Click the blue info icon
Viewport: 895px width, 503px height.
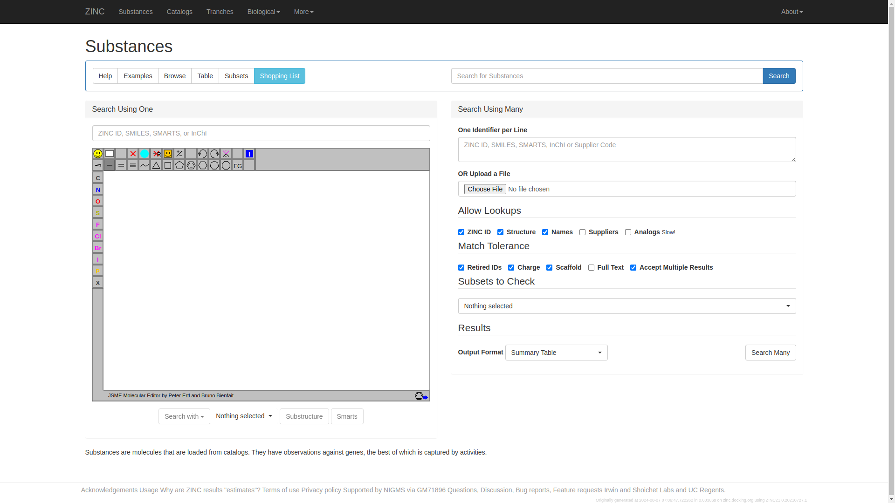click(249, 154)
